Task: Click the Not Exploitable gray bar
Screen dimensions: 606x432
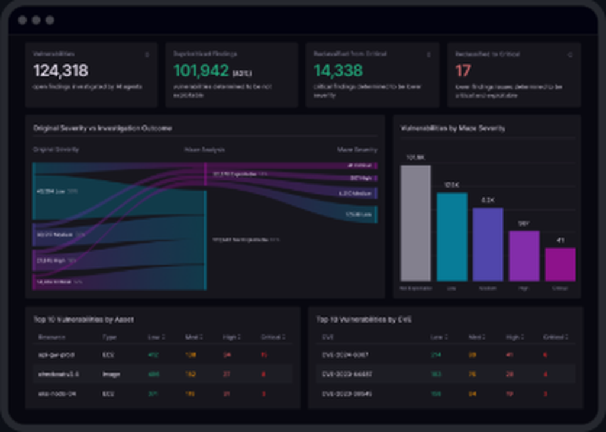Action: 415,223
